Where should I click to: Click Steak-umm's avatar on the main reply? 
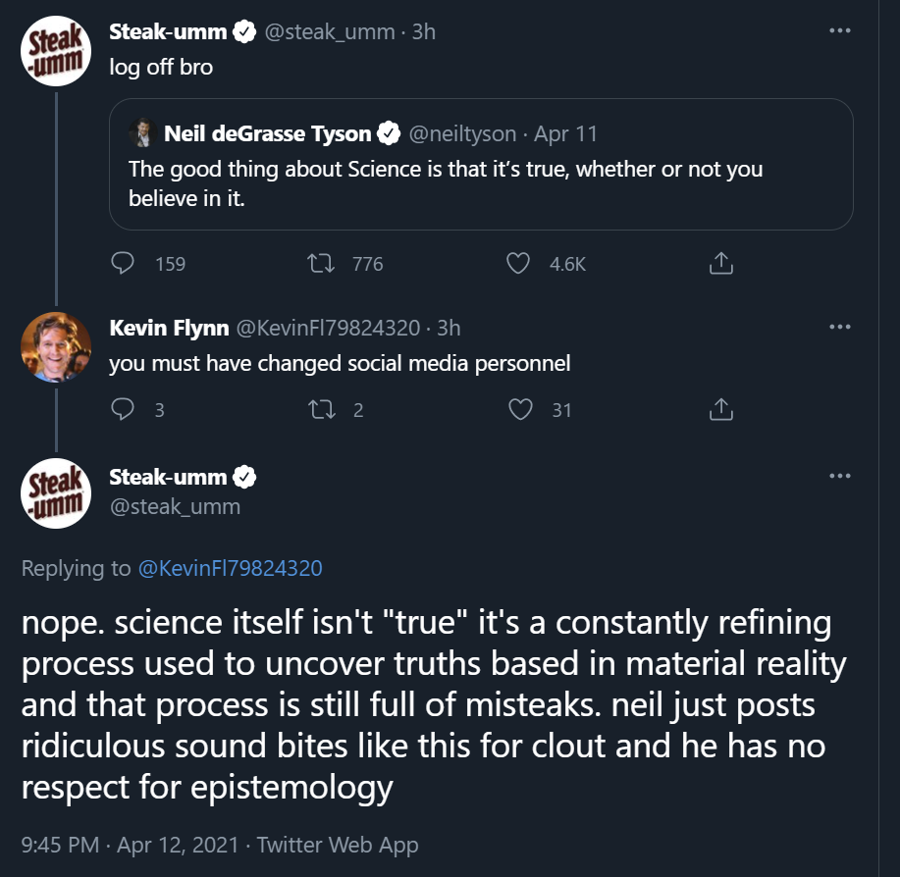[x=56, y=492]
